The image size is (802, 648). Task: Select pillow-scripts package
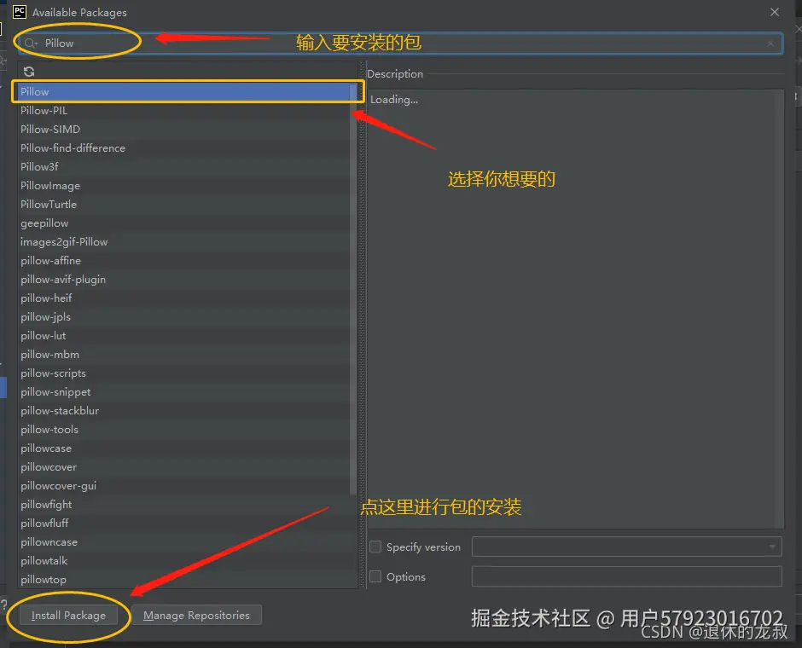(x=184, y=373)
